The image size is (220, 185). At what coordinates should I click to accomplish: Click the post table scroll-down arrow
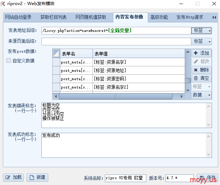188,90
